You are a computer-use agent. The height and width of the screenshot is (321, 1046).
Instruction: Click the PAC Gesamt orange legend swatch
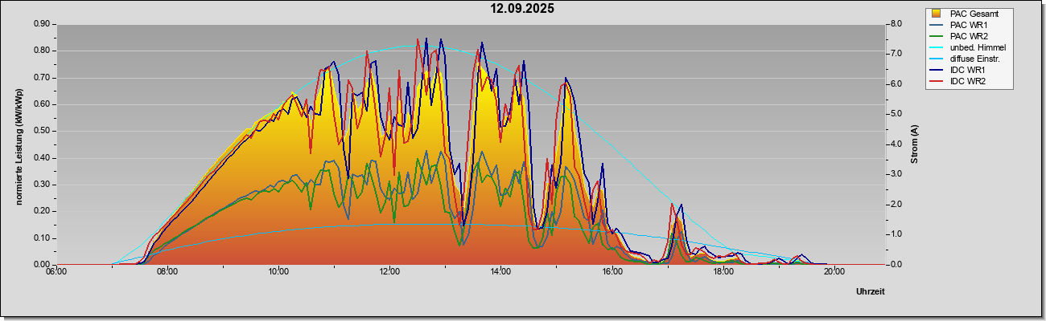936,14
